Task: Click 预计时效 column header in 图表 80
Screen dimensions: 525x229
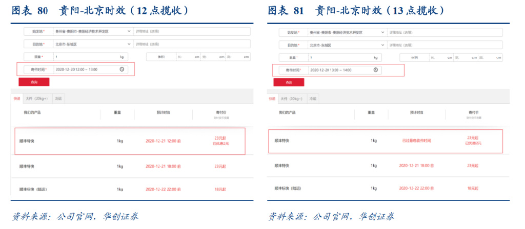Action: pyautogui.click(x=164, y=112)
